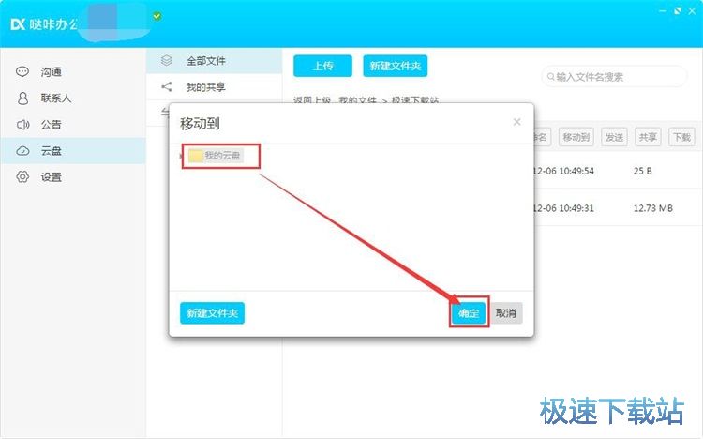Click the 上传 upload button
703x439 pixels.
click(x=322, y=66)
